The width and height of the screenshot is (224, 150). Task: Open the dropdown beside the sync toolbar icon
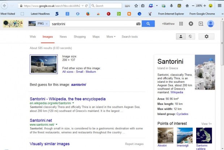[157, 6]
